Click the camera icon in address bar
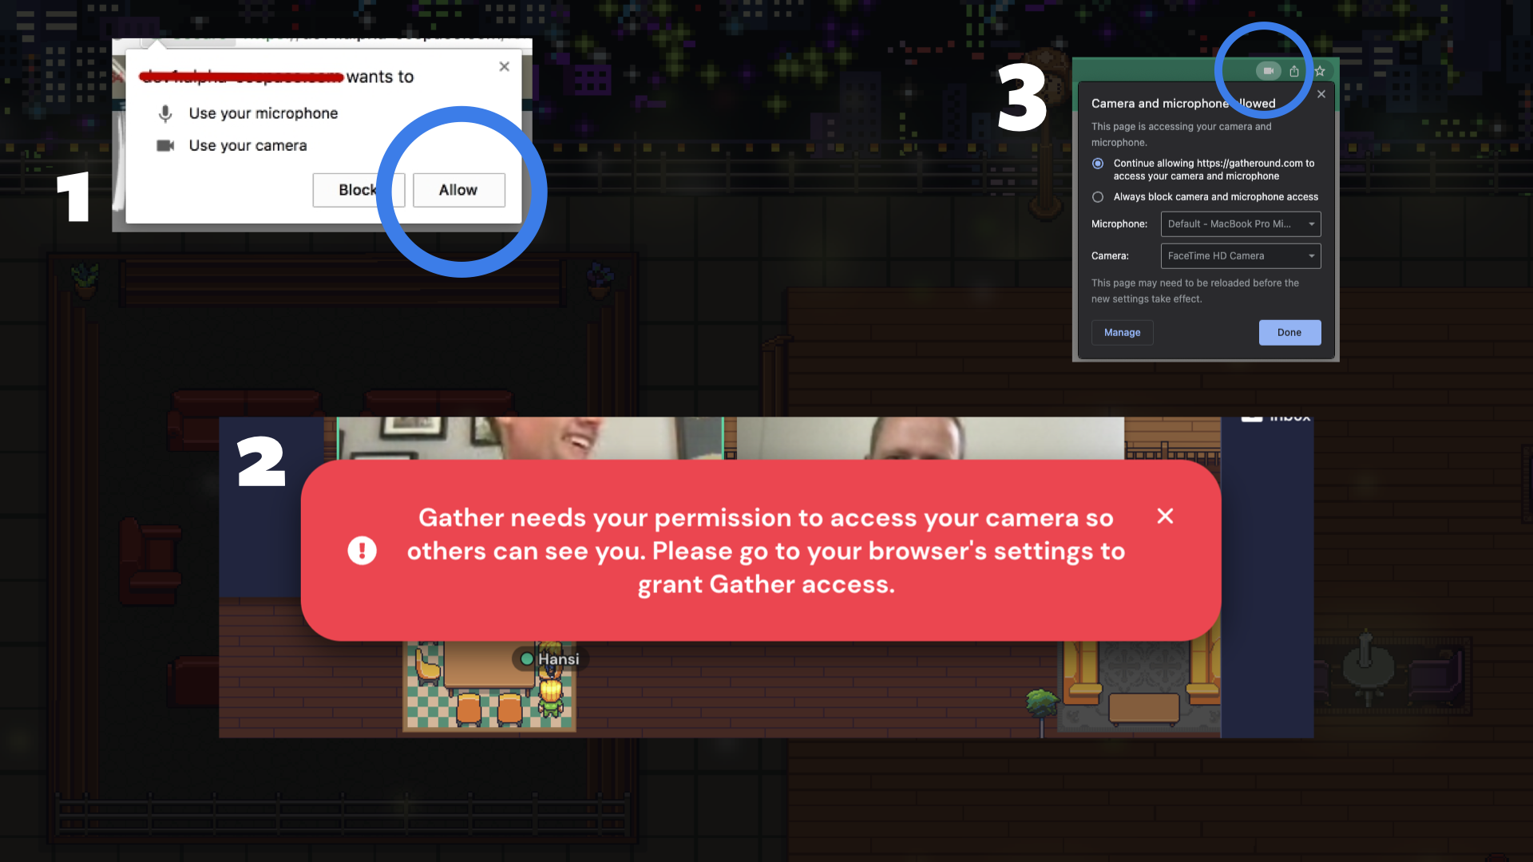1533x862 pixels. click(x=1268, y=71)
